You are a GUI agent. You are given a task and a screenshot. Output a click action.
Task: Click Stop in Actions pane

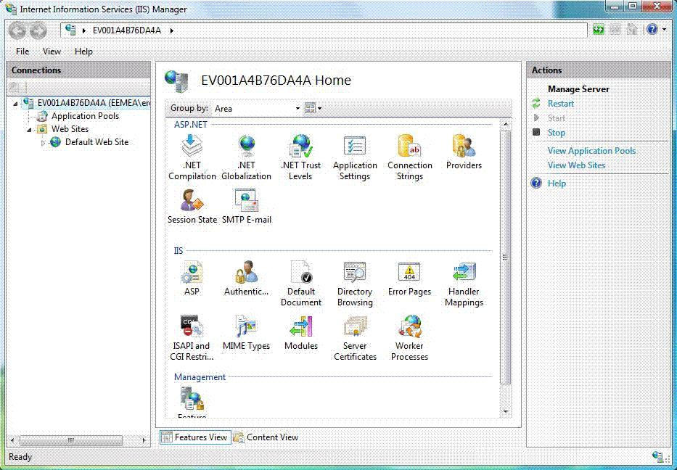[x=556, y=133]
